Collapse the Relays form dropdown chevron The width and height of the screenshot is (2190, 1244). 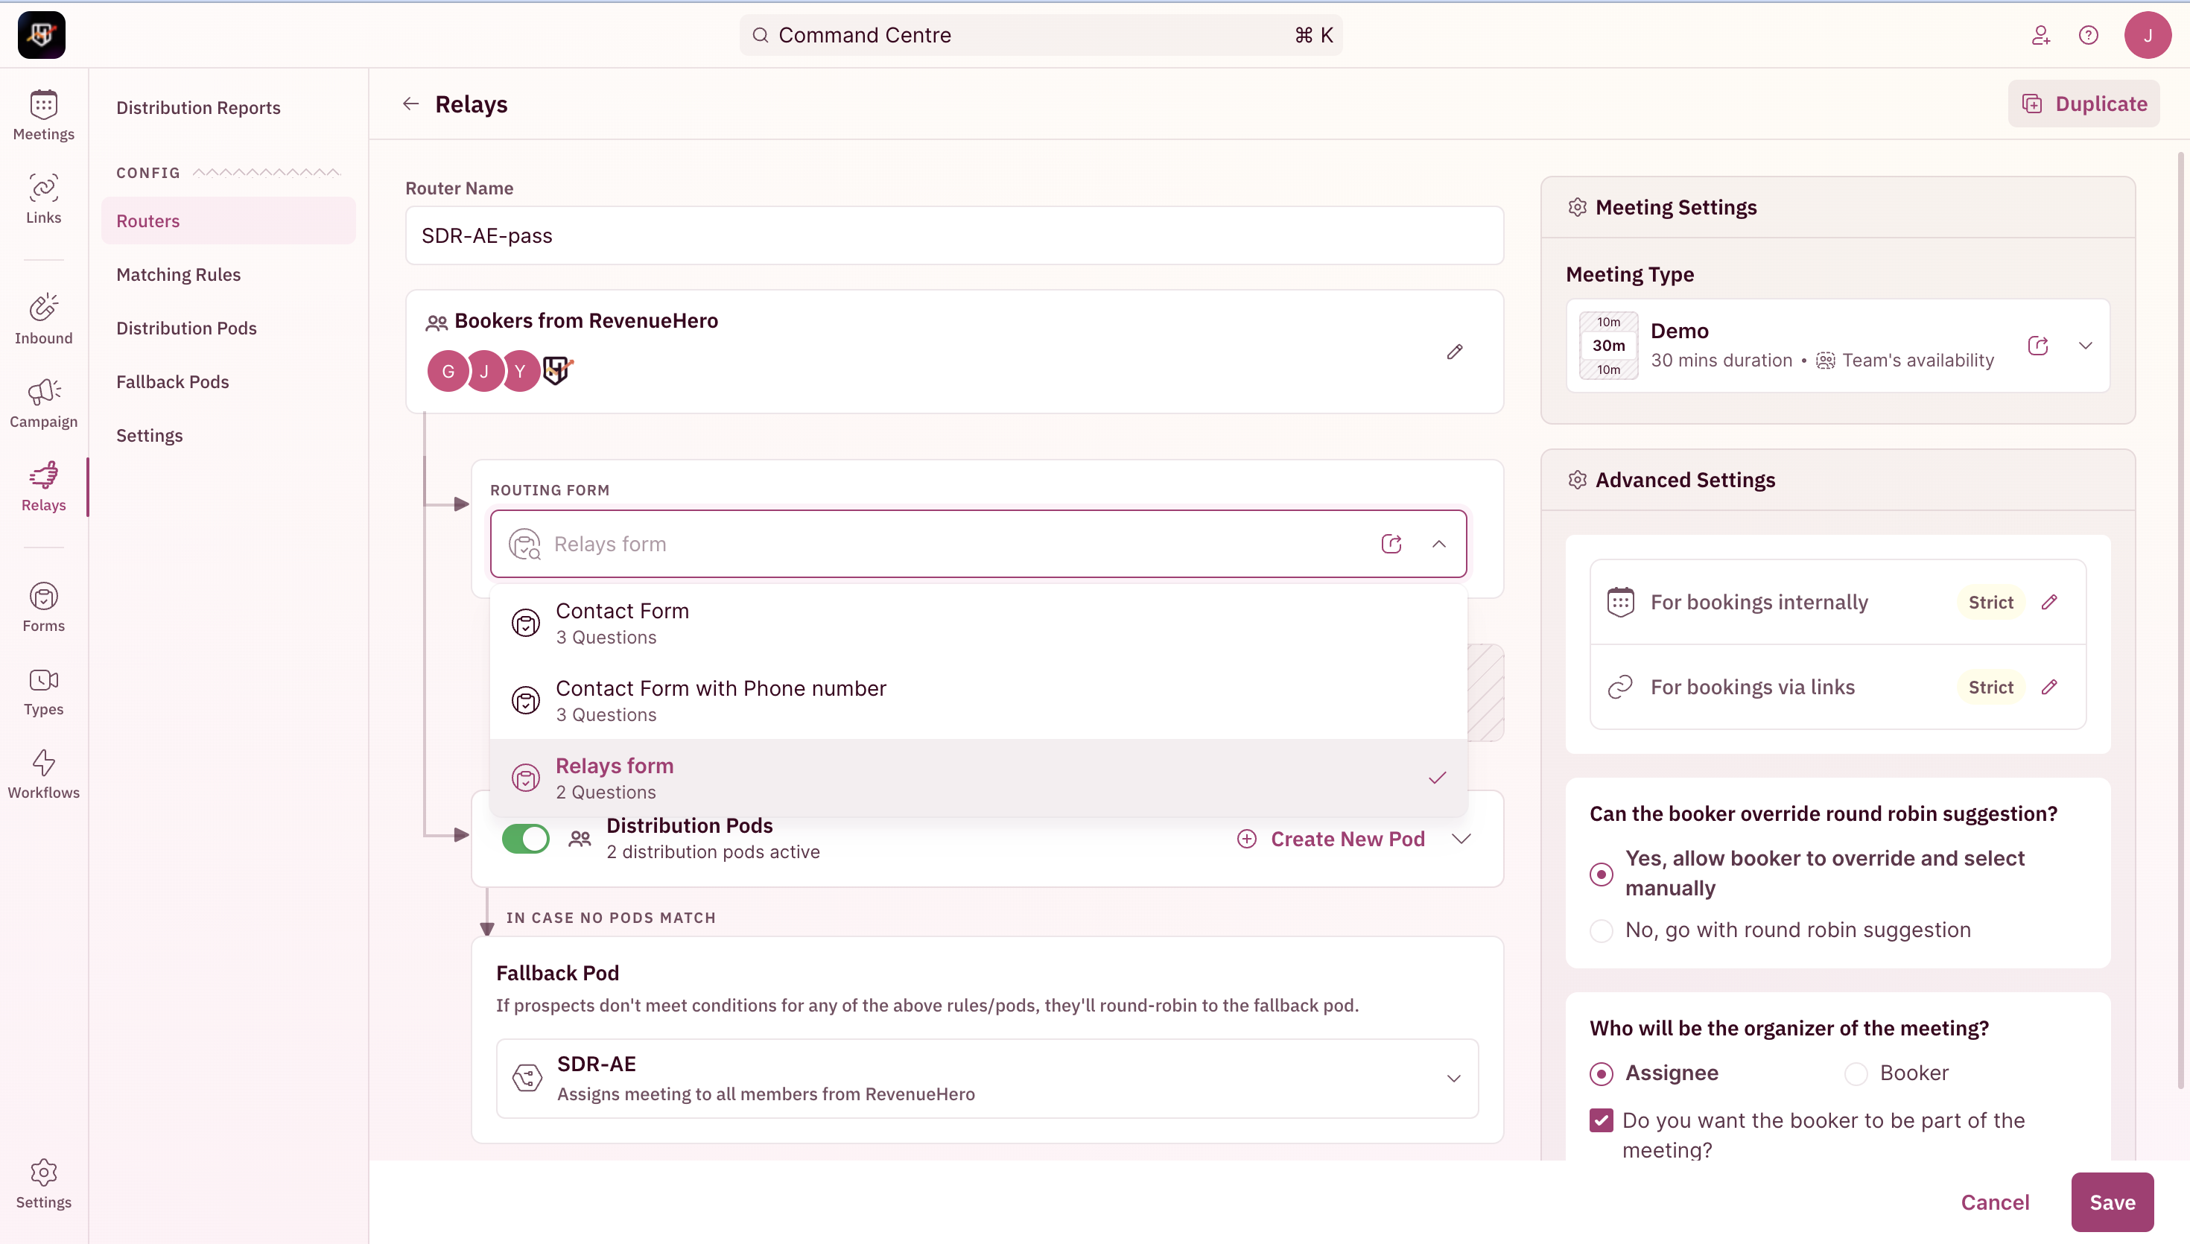coord(1439,545)
